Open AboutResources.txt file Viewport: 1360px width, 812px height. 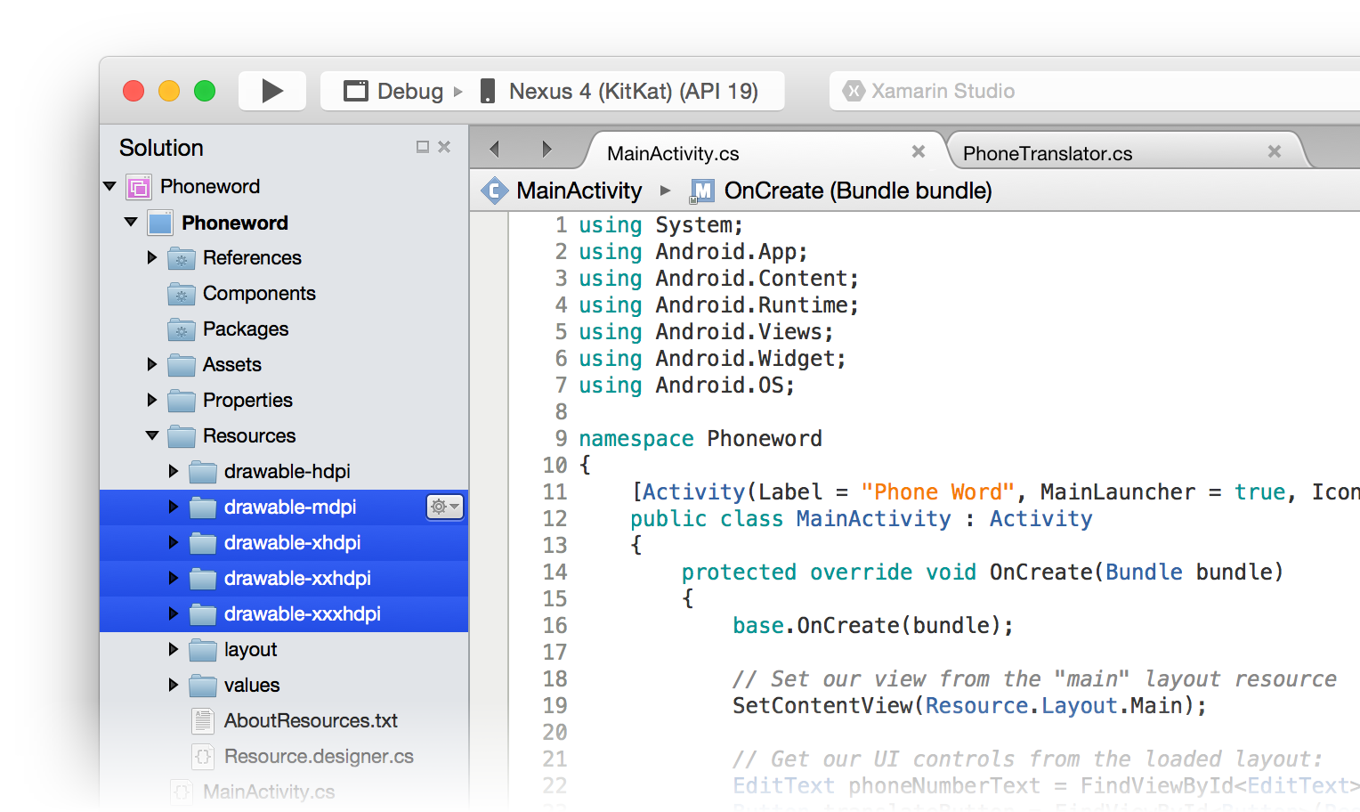click(x=310, y=720)
